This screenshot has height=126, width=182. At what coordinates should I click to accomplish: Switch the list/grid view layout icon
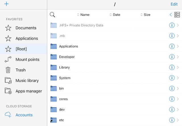[177, 15]
